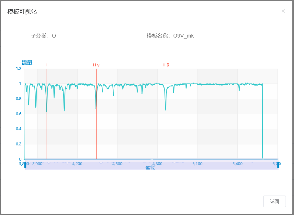Click the red H β line label

pos(166,65)
